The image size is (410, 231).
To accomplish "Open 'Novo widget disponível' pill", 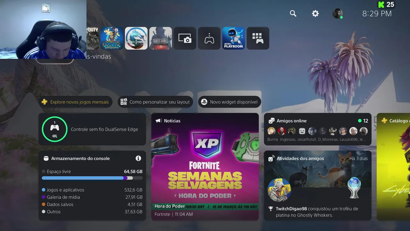I will point(229,102).
